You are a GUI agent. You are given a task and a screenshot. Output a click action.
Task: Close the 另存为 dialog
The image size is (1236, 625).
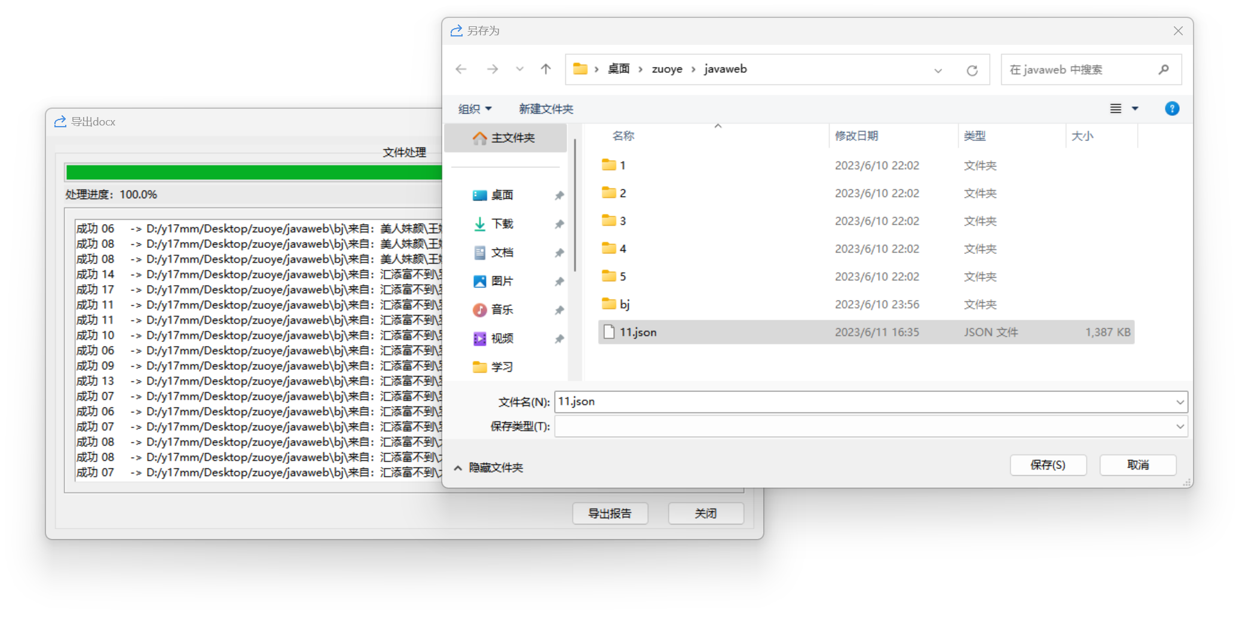pyautogui.click(x=1178, y=31)
